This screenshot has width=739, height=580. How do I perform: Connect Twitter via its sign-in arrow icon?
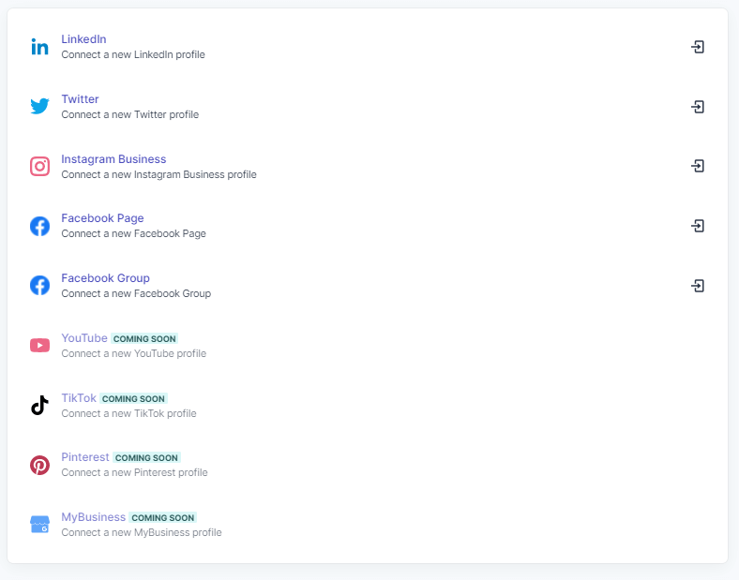[698, 107]
